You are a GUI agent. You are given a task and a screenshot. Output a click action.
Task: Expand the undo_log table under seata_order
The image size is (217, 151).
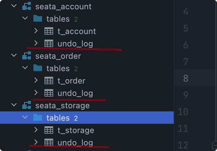pos(36,93)
